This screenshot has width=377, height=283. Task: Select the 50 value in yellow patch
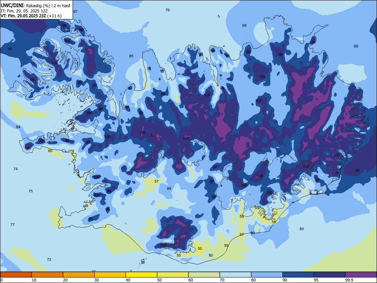coord(200,249)
